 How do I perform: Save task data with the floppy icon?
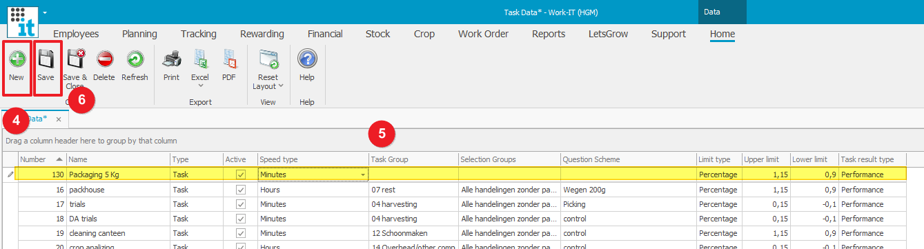click(46, 59)
